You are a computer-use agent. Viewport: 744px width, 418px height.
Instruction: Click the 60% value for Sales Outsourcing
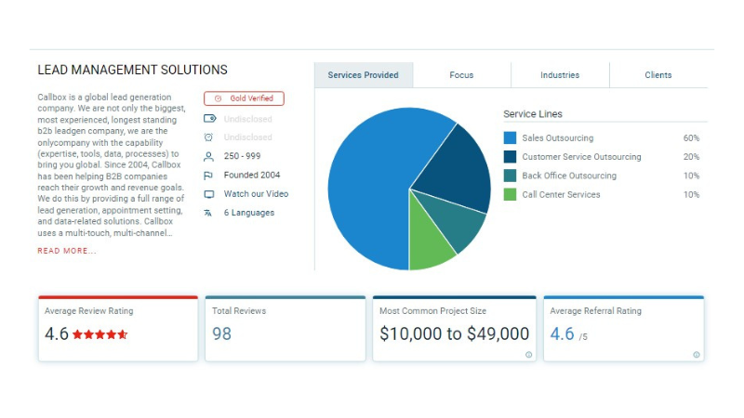(691, 137)
